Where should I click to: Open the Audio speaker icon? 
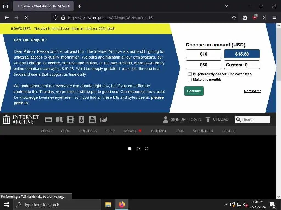click(x=81, y=119)
